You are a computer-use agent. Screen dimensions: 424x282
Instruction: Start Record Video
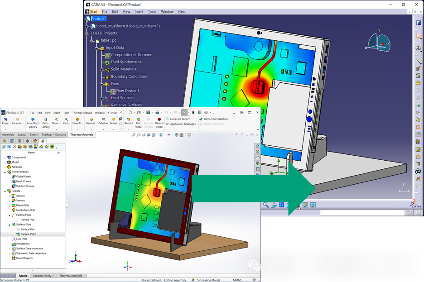(159, 123)
